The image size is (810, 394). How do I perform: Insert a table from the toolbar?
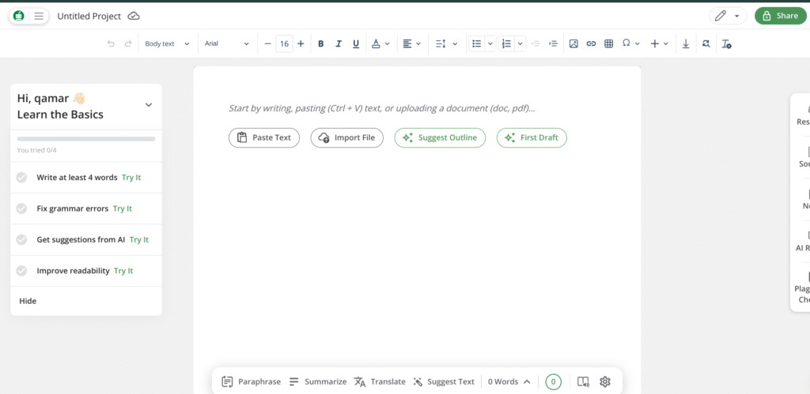click(x=608, y=44)
